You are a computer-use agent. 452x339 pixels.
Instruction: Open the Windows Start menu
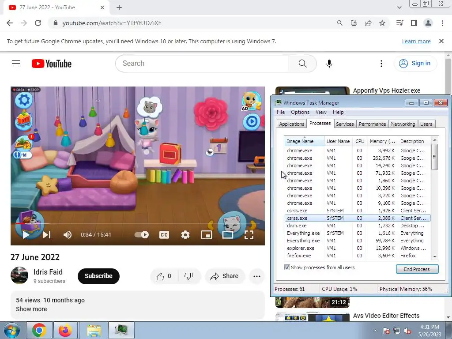[x=11, y=330]
